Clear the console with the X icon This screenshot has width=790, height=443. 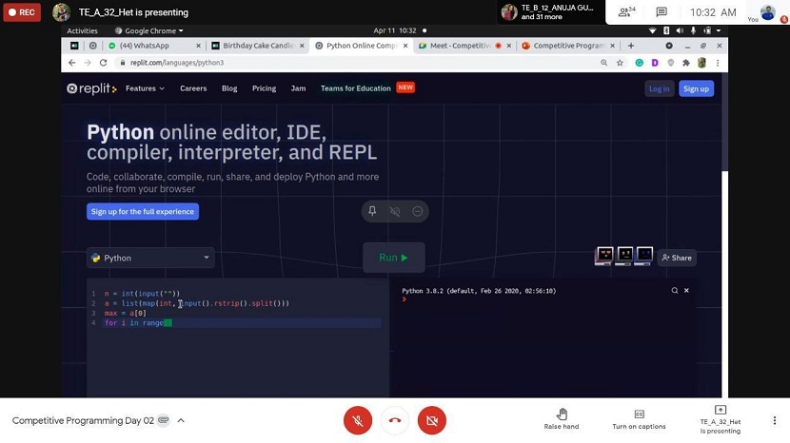[686, 290]
